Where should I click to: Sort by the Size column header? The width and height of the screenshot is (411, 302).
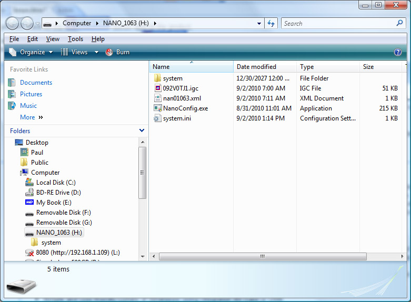(381, 67)
